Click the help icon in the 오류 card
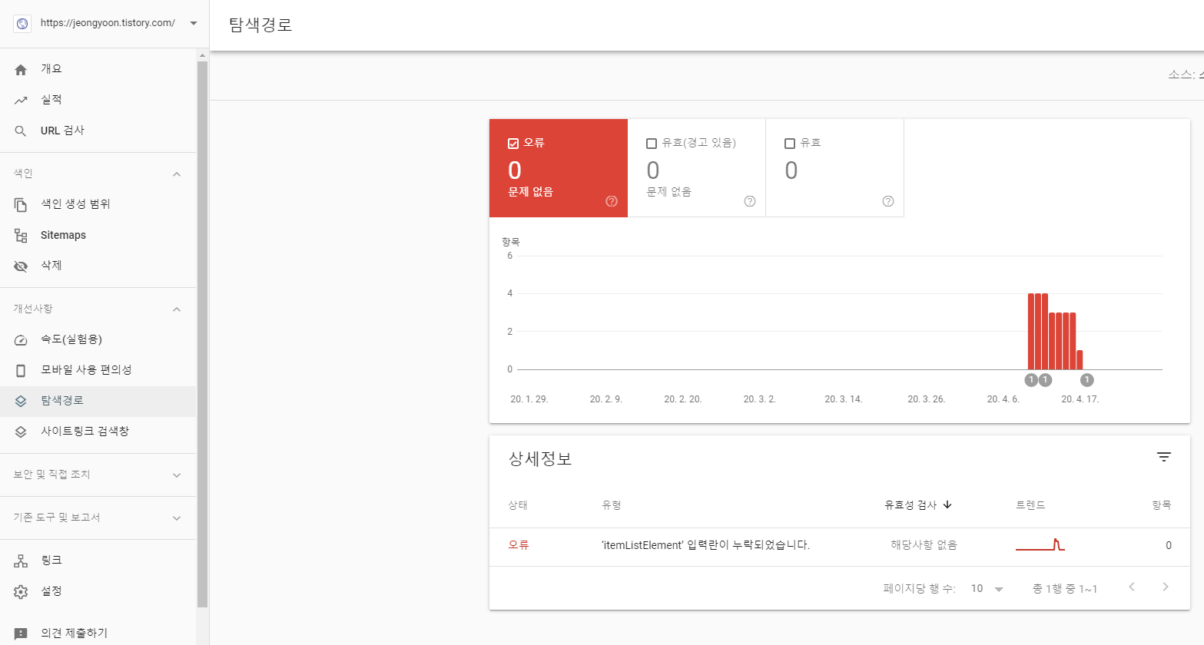Screen dimensions: 1204x645 [612, 201]
